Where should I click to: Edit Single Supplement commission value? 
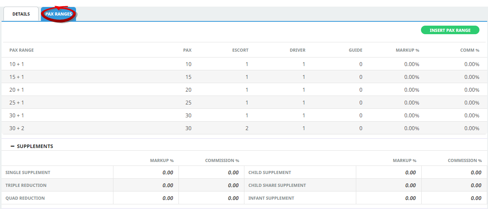pyautogui.click(x=212, y=172)
